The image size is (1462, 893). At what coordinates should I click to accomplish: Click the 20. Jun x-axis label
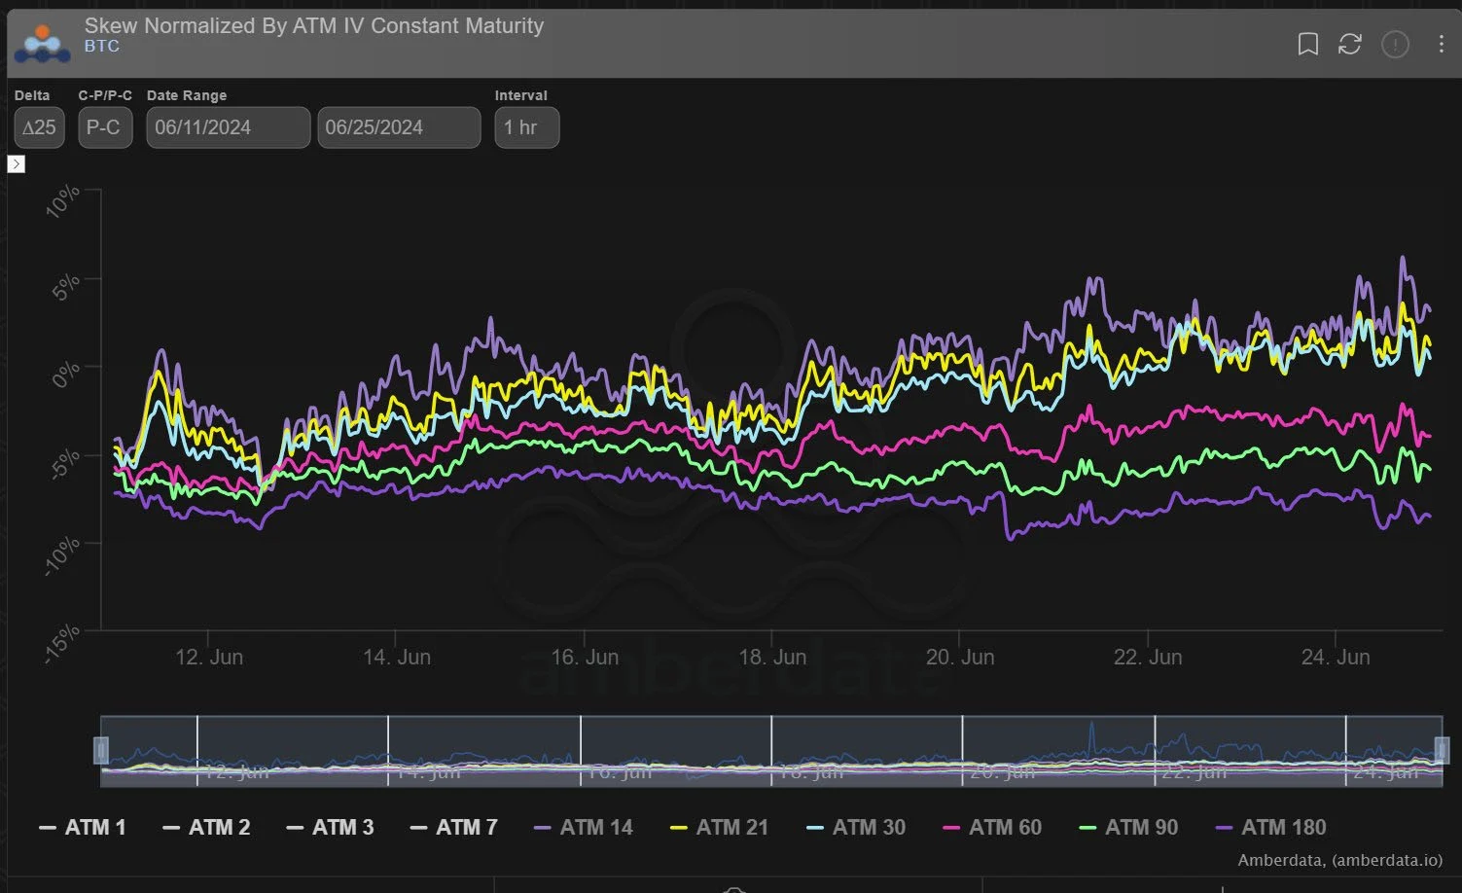click(960, 658)
